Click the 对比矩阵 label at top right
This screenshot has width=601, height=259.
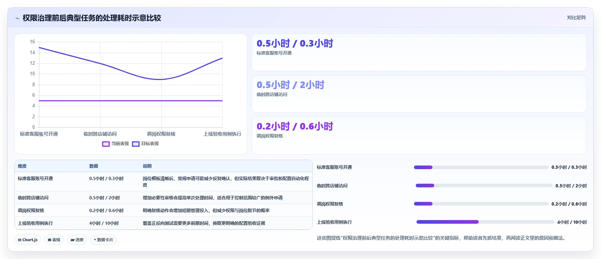[576, 17]
